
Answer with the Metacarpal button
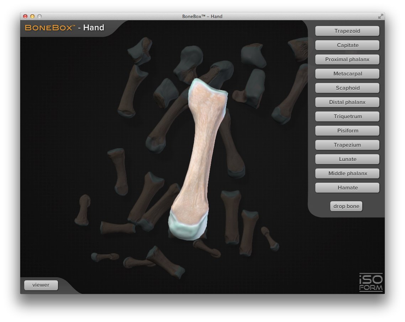(x=347, y=74)
